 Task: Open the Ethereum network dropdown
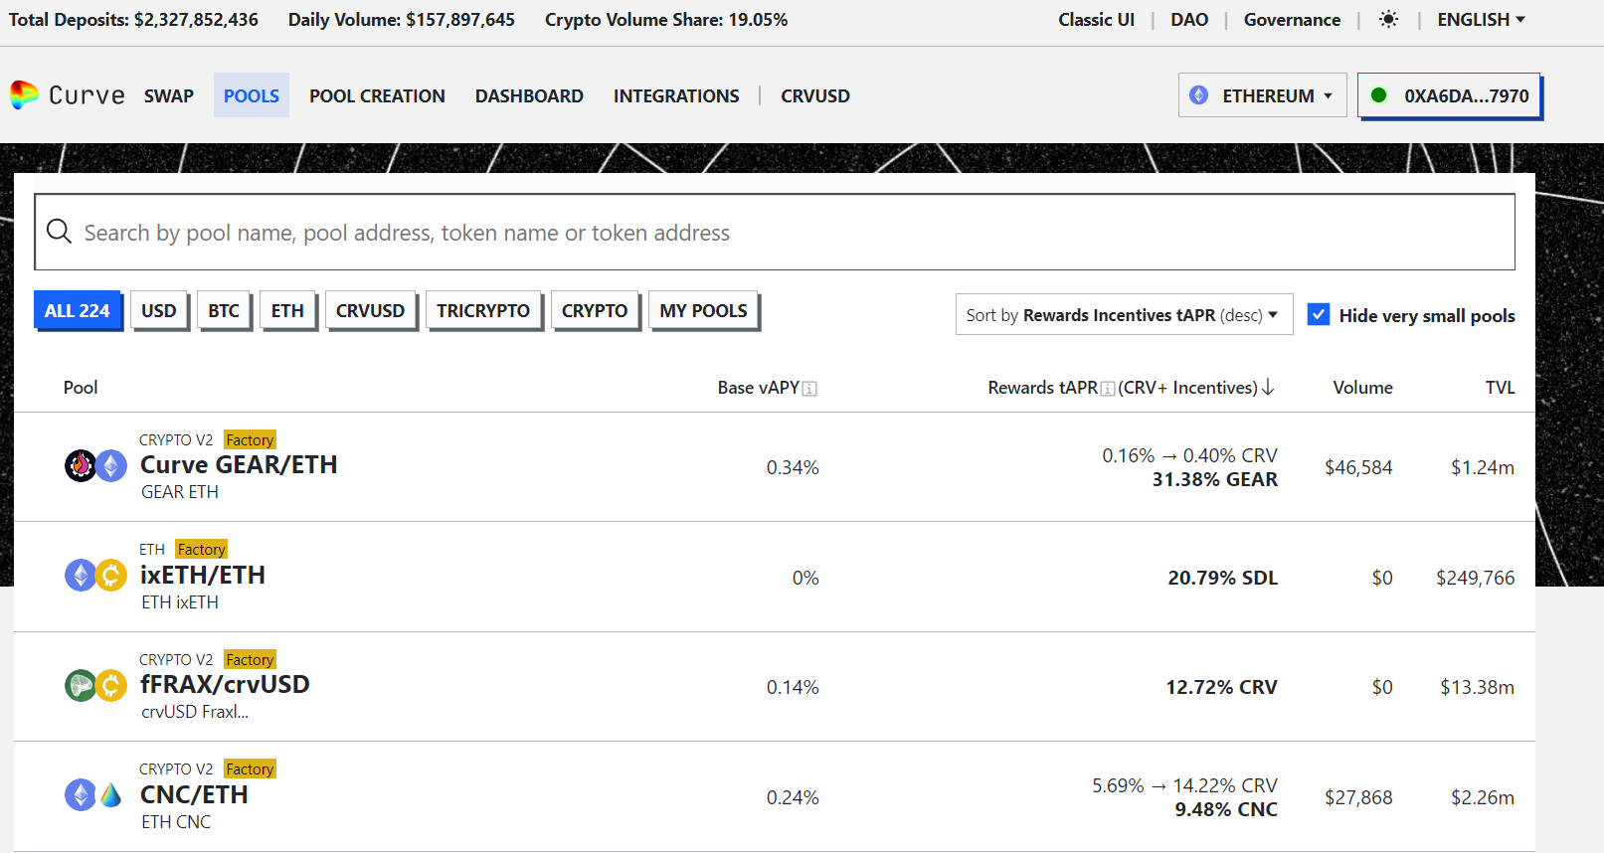[1263, 95]
